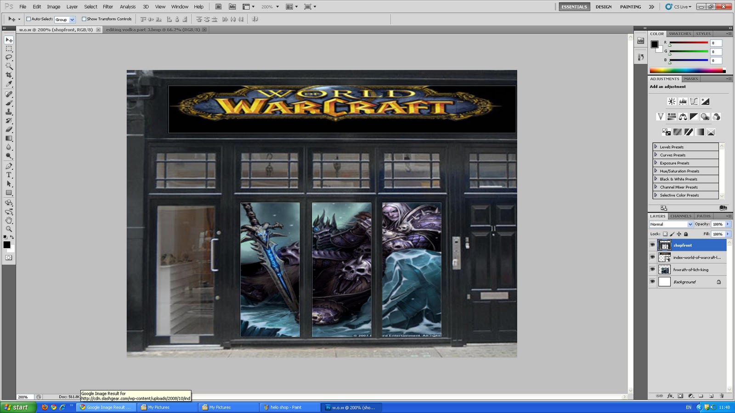Select the Crop tool
This screenshot has height=413, width=735.
click(9, 75)
